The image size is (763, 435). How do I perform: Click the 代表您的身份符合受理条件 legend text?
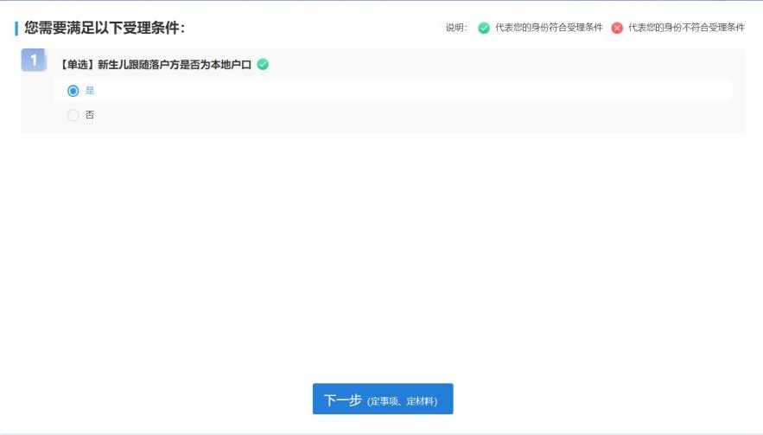tap(549, 28)
